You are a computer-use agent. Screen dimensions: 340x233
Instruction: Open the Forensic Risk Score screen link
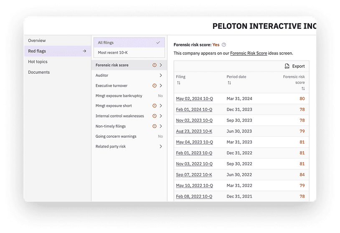tap(249, 54)
